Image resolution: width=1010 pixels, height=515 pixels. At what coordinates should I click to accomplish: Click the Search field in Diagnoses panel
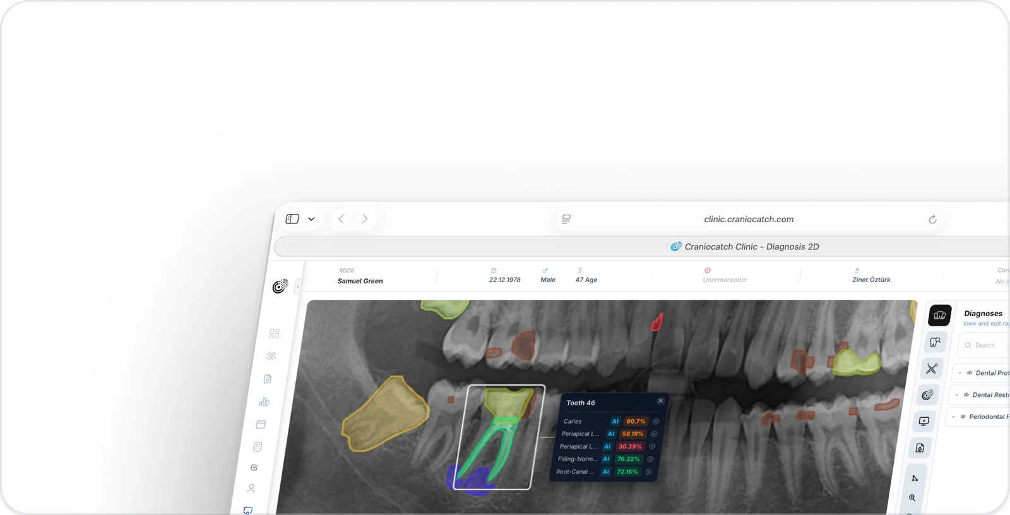click(x=983, y=345)
